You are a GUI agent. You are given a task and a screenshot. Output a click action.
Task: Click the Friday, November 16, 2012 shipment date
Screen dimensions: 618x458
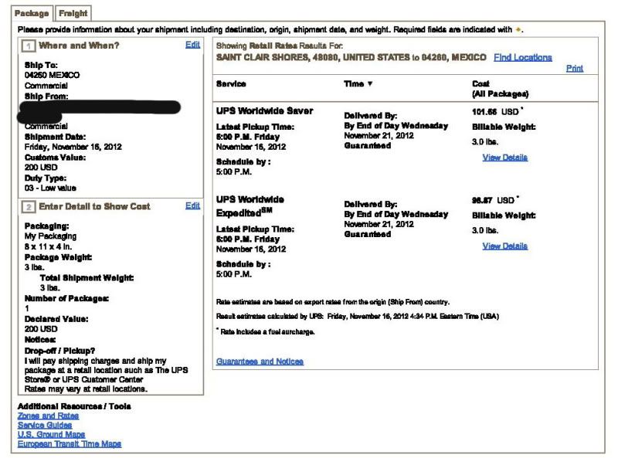click(73, 147)
